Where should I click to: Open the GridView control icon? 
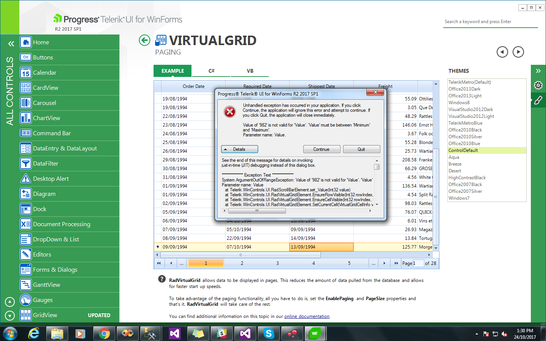[26, 315]
